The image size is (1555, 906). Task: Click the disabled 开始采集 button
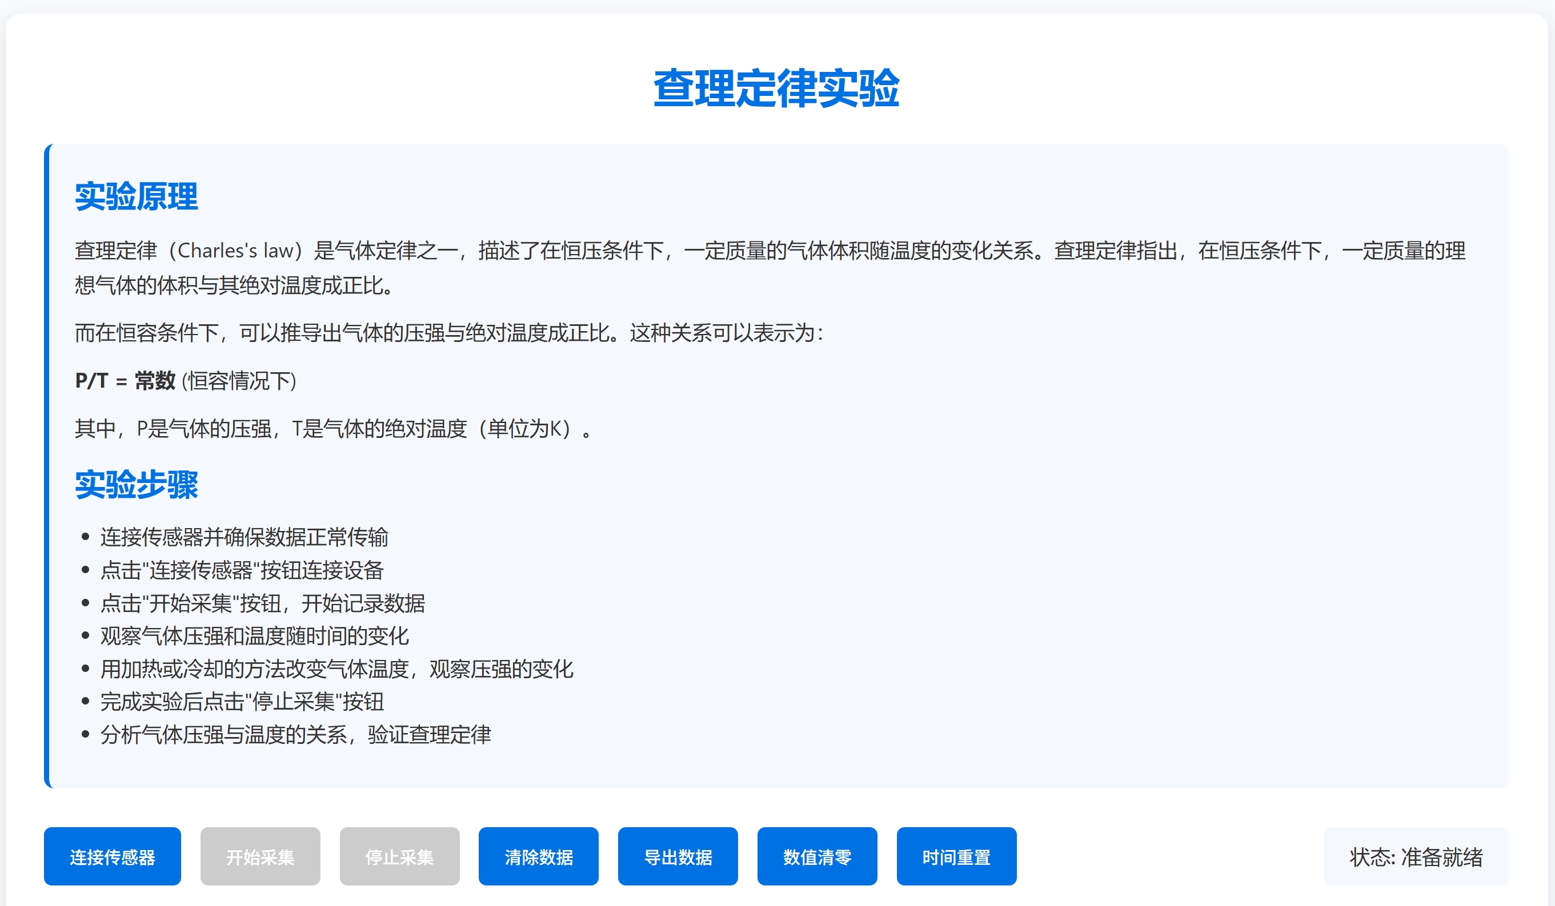(x=260, y=857)
